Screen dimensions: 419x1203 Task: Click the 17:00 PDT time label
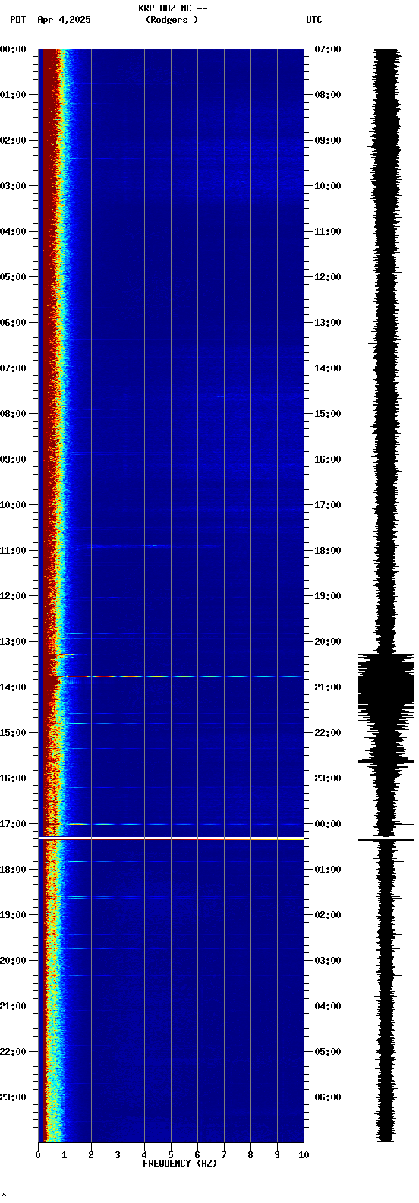(x=14, y=824)
